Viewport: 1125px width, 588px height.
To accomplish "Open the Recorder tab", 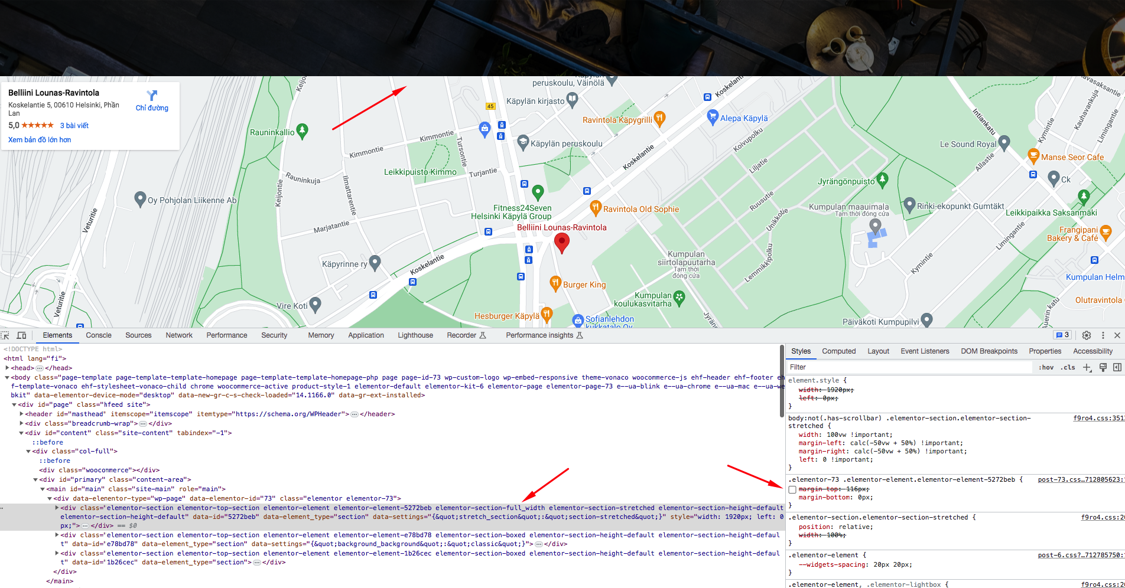I will point(466,335).
